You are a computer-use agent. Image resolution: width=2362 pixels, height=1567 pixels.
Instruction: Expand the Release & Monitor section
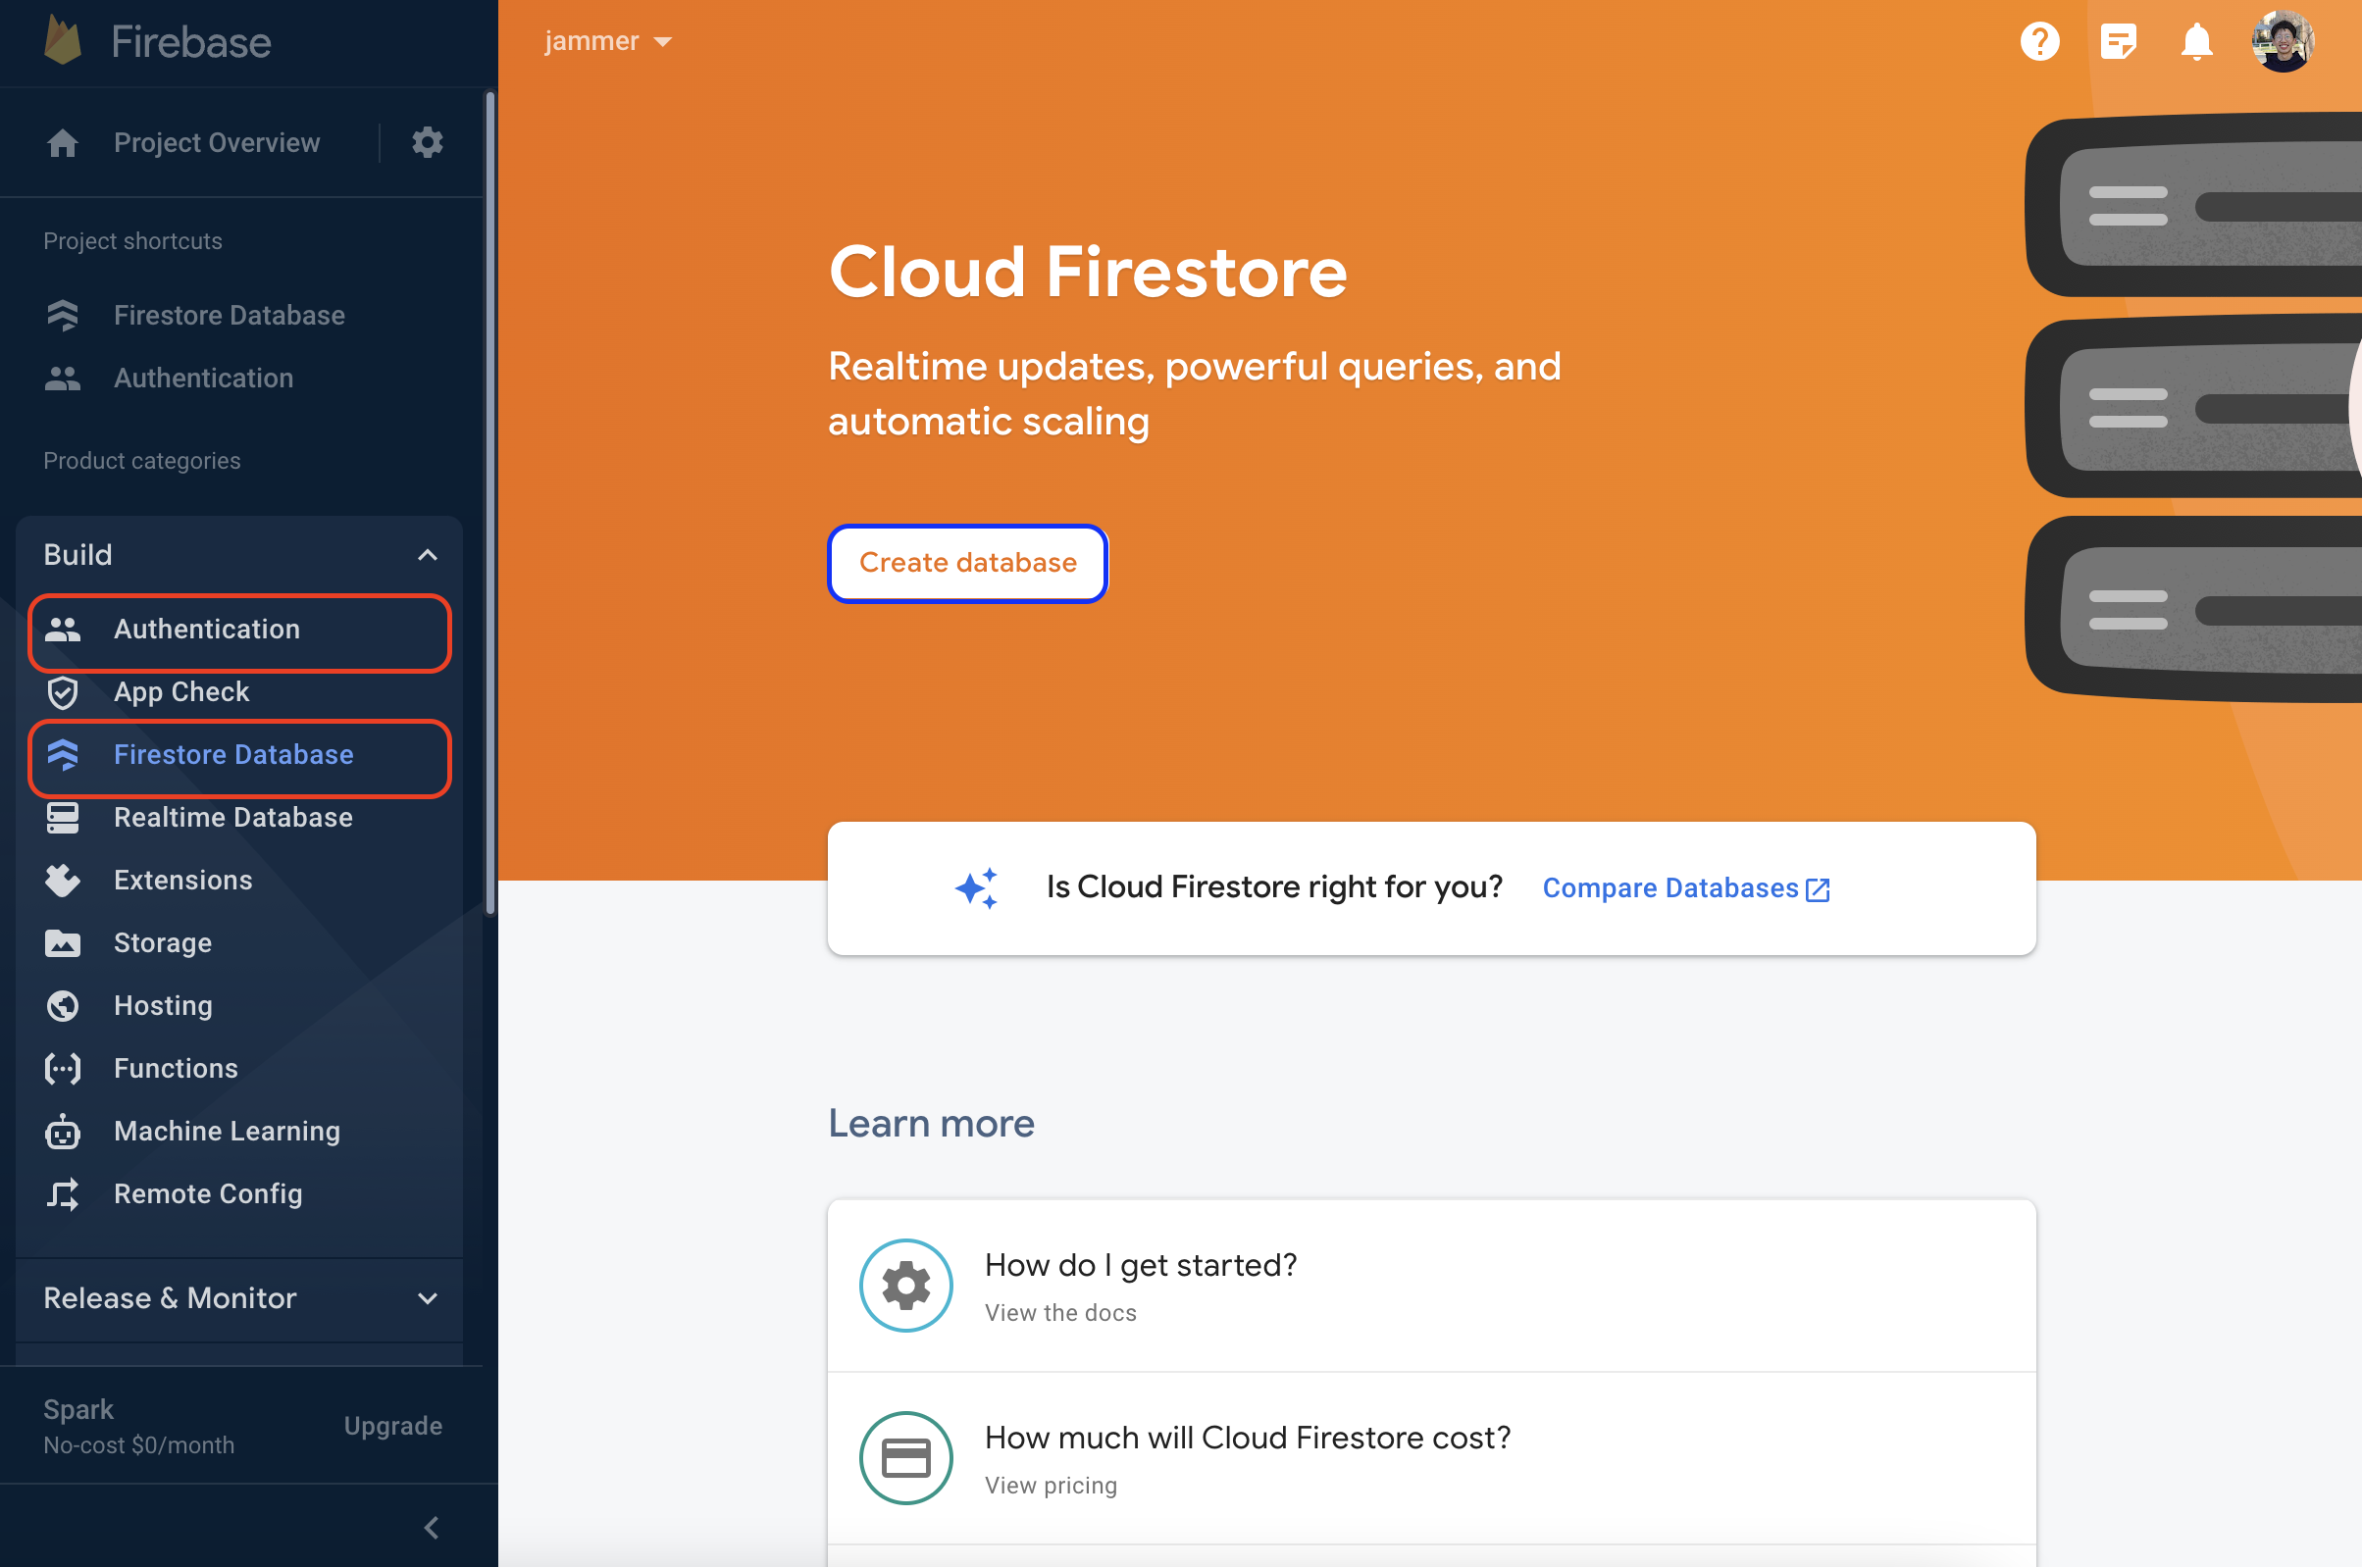[x=428, y=1298]
